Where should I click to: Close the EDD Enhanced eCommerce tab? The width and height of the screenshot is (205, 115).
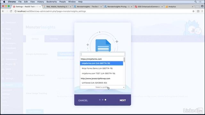162,6
